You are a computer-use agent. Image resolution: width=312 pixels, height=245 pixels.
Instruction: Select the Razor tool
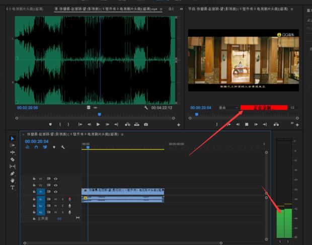[13, 159]
